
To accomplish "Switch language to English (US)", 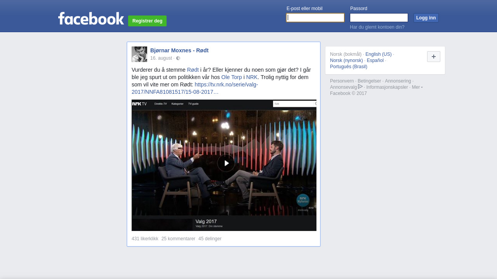I will pyautogui.click(x=379, y=54).
